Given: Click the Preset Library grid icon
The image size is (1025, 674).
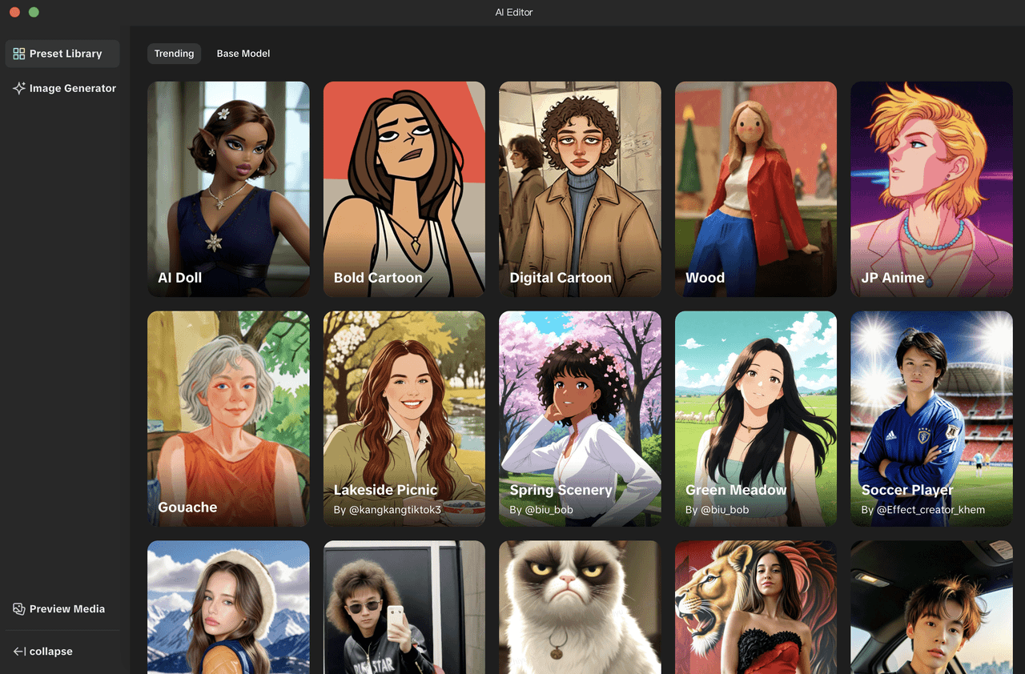Looking at the screenshot, I should point(18,54).
